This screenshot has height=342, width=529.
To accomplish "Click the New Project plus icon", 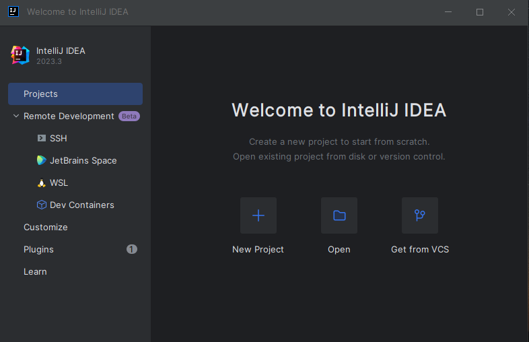I will click(x=258, y=215).
